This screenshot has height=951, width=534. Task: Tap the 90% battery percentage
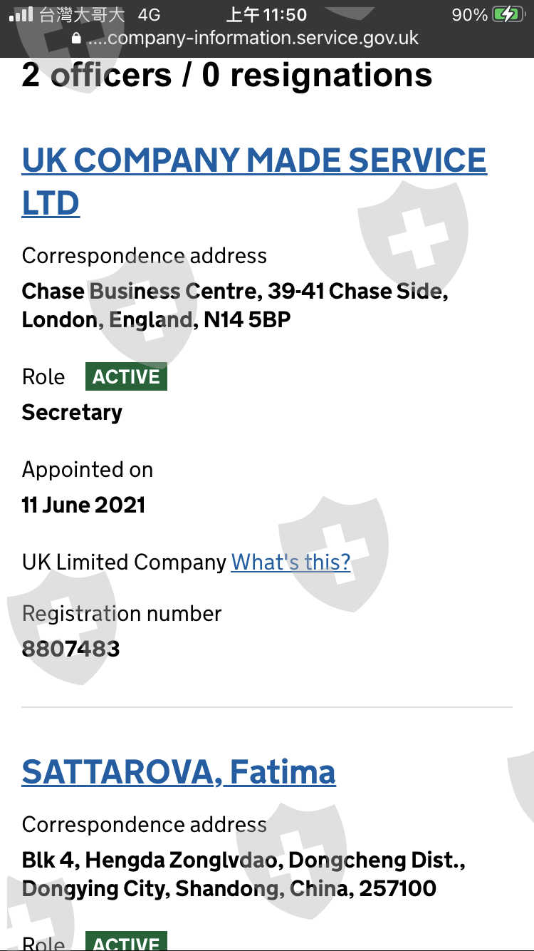469,15
